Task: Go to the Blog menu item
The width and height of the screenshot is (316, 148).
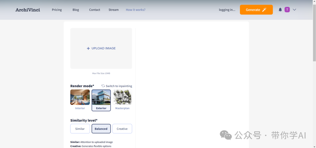Action: coord(76,10)
